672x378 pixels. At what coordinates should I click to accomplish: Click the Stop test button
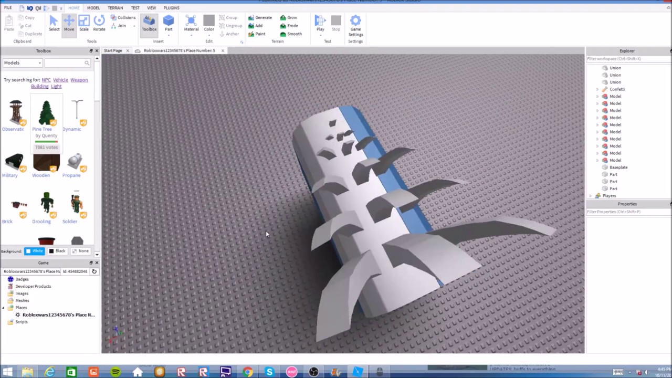[x=336, y=23]
